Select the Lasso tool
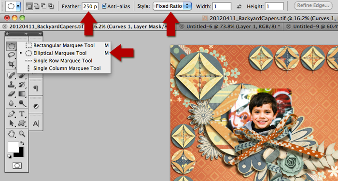Screen dimensions: 338x181 [11, 55]
